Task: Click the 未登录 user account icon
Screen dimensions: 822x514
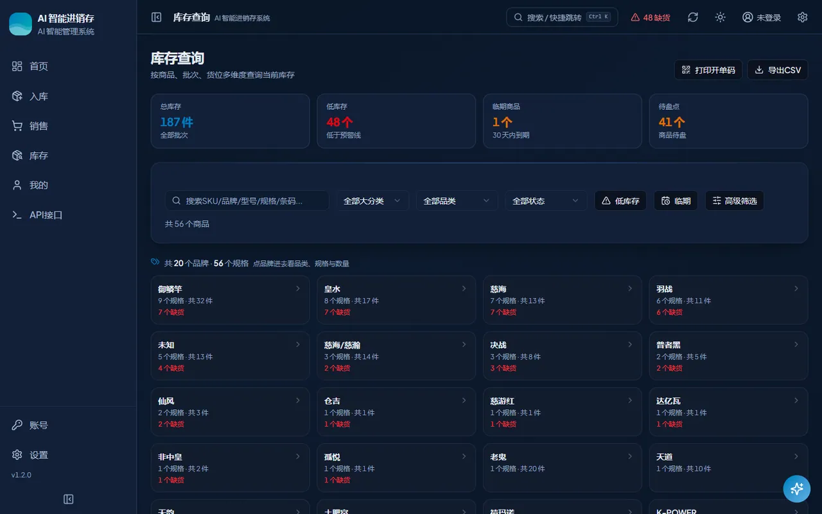Action: [x=762, y=17]
